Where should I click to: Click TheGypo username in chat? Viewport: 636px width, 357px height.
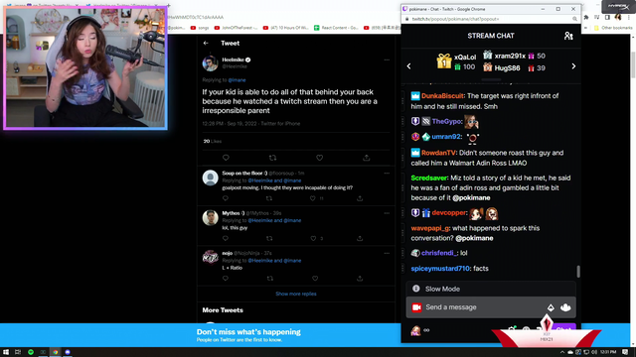point(446,121)
